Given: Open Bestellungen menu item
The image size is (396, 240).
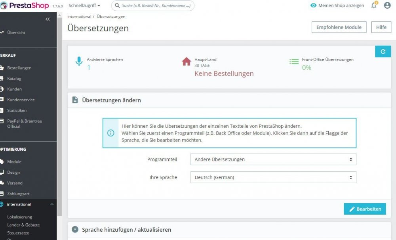Looking at the screenshot, I should click(19, 68).
